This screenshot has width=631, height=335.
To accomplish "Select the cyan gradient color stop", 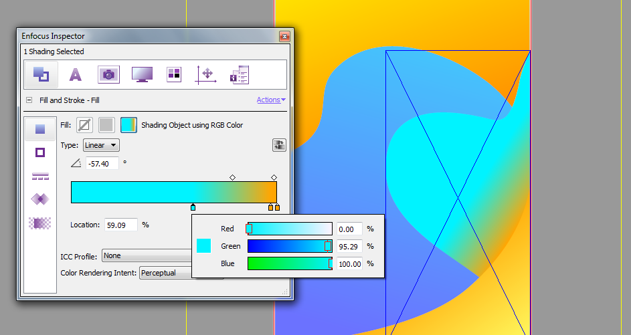I will [x=193, y=207].
